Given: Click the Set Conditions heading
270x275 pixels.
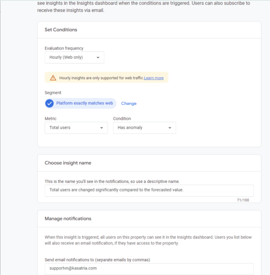Looking at the screenshot, I should pyautogui.click(x=61, y=30).
